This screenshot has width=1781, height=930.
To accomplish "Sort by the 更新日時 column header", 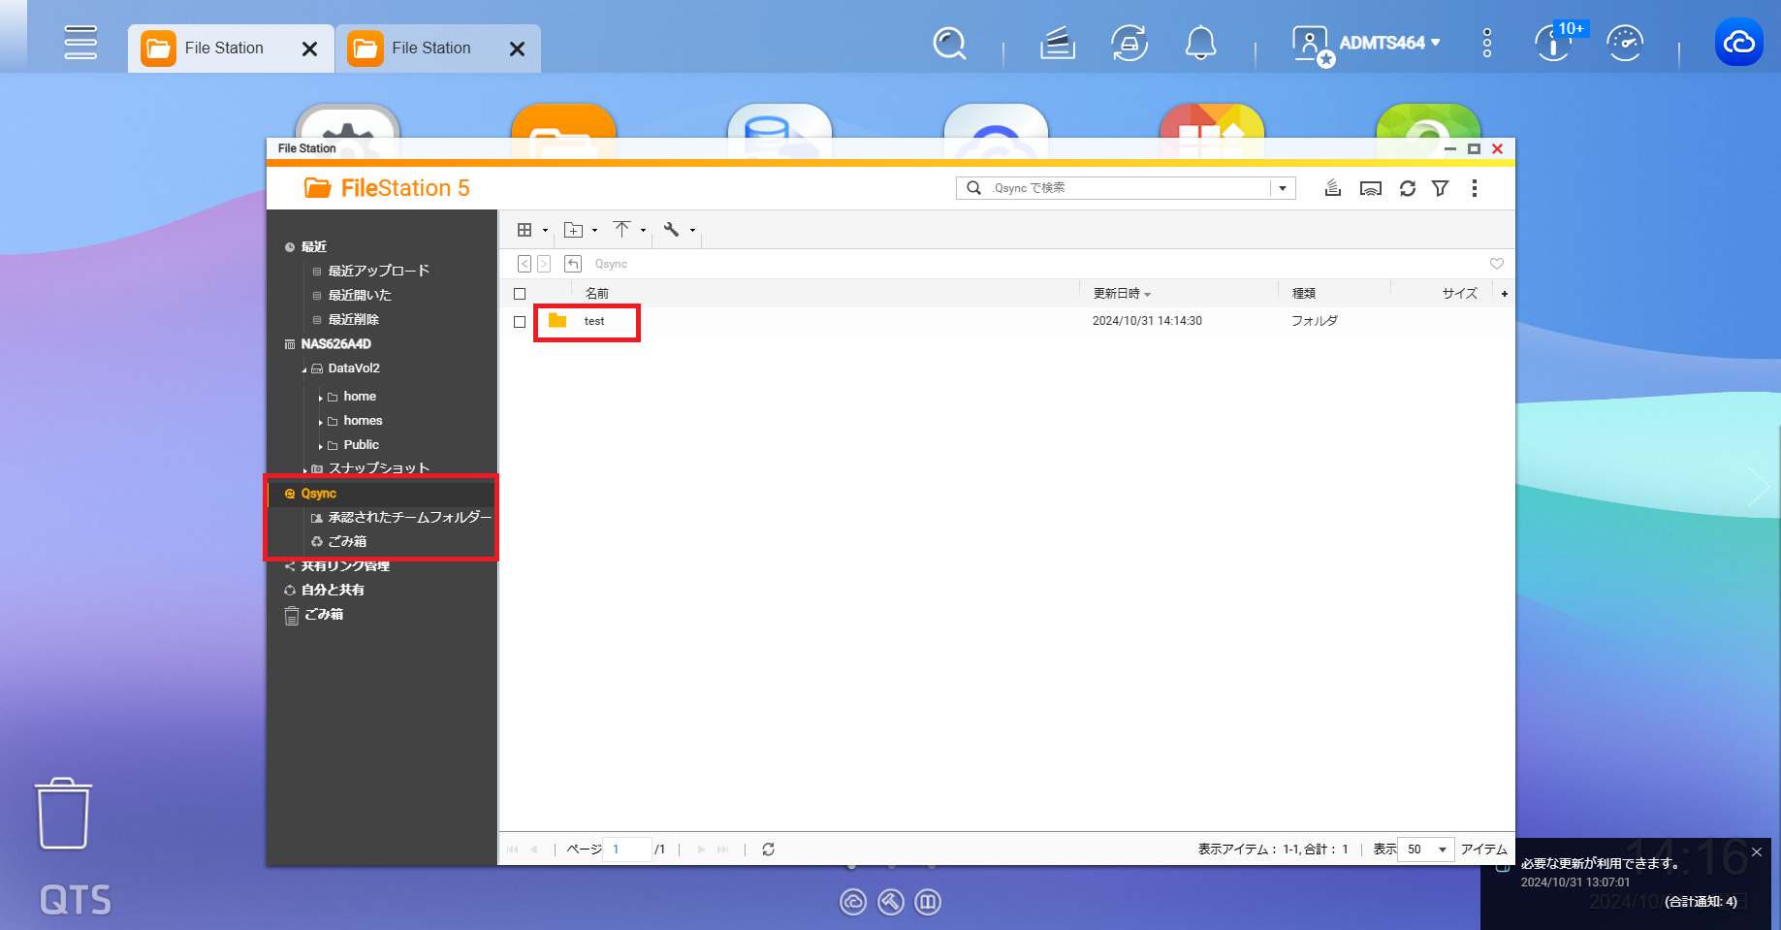I will [1116, 294].
